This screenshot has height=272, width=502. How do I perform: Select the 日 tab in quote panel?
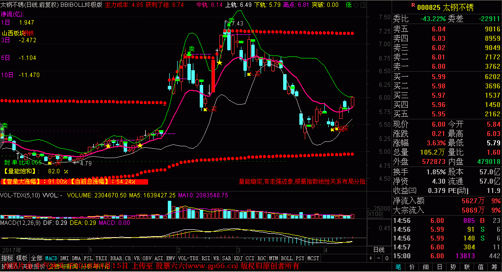[x=440, y=267]
